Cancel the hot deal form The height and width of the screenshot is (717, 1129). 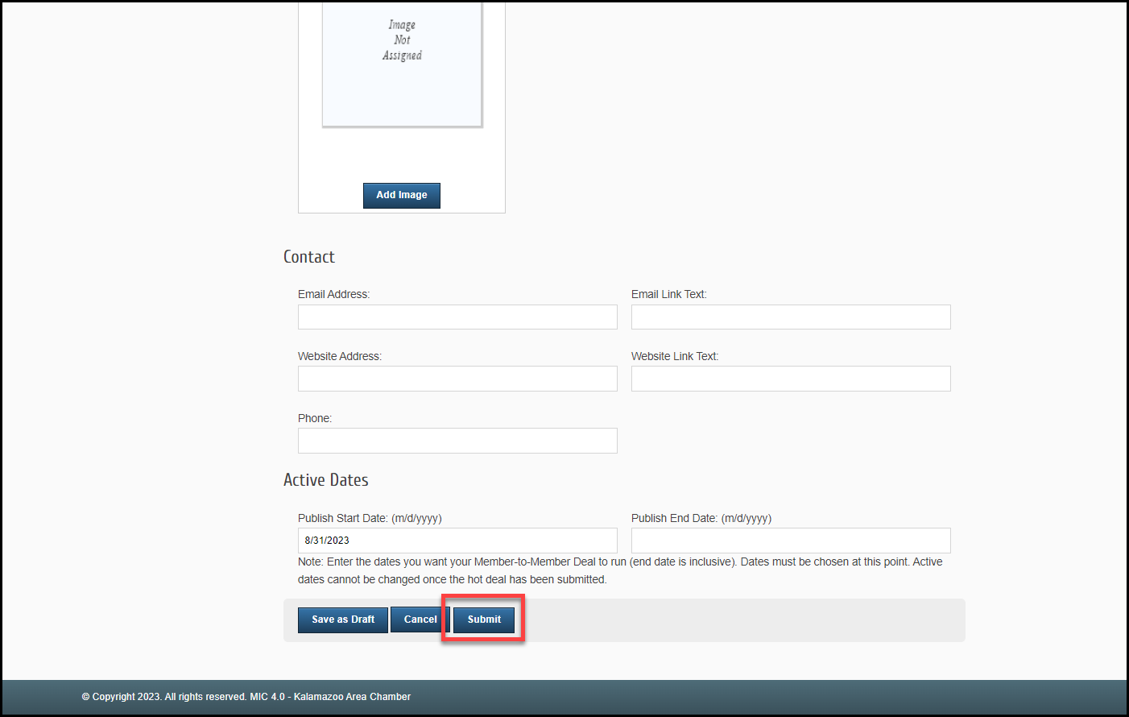coord(420,620)
